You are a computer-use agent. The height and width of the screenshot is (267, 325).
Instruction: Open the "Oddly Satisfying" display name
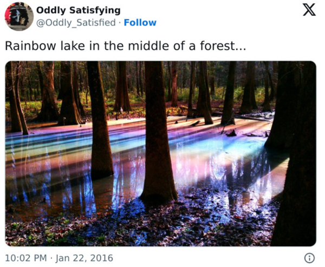(x=78, y=10)
